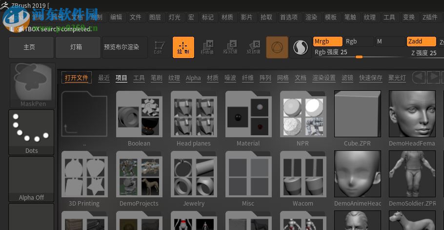Click the sculptris S sphere icon
444x230 pixels.
point(301,47)
